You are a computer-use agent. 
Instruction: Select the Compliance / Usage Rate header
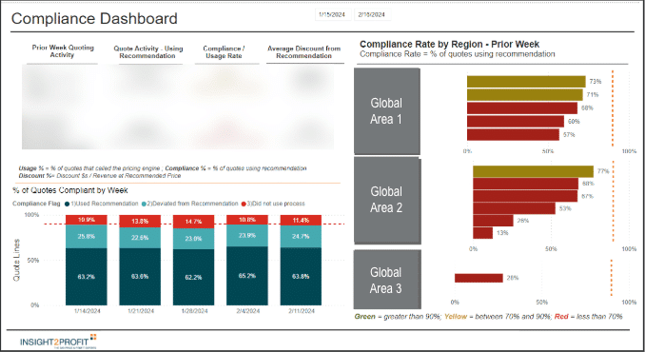tap(224, 52)
